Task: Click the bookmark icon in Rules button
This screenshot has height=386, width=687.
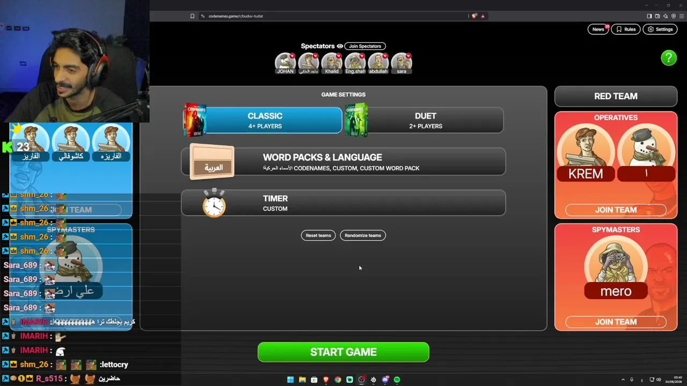Action: (x=619, y=29)
